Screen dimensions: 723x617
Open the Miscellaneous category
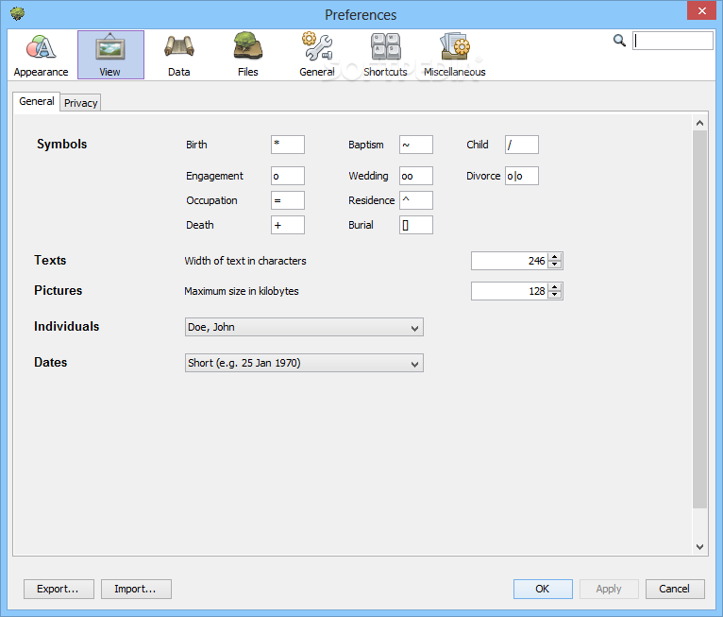pyautogui.click(x=455, y=55)
